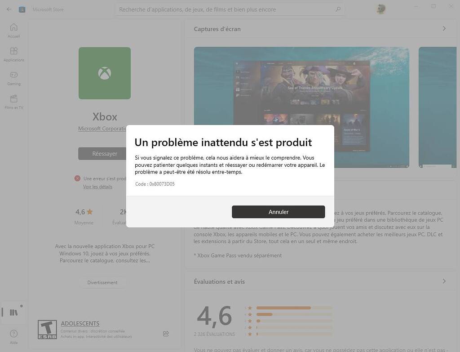Open the Microsoft Corporation publisher link
Viewport: 460px width, 352px height.
click(x=102, y=129)
